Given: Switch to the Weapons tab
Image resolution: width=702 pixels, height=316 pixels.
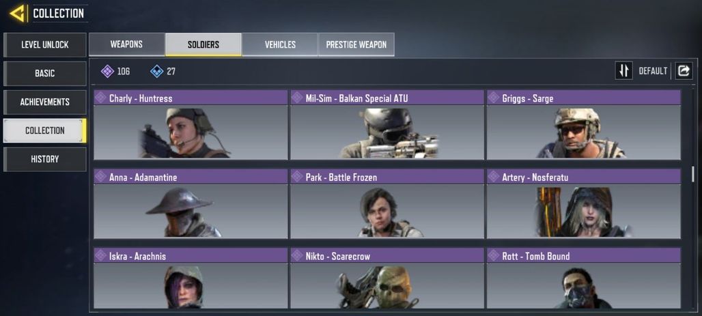Looking at the screenshot, I should pyautogui.click(x=127, y=44).
